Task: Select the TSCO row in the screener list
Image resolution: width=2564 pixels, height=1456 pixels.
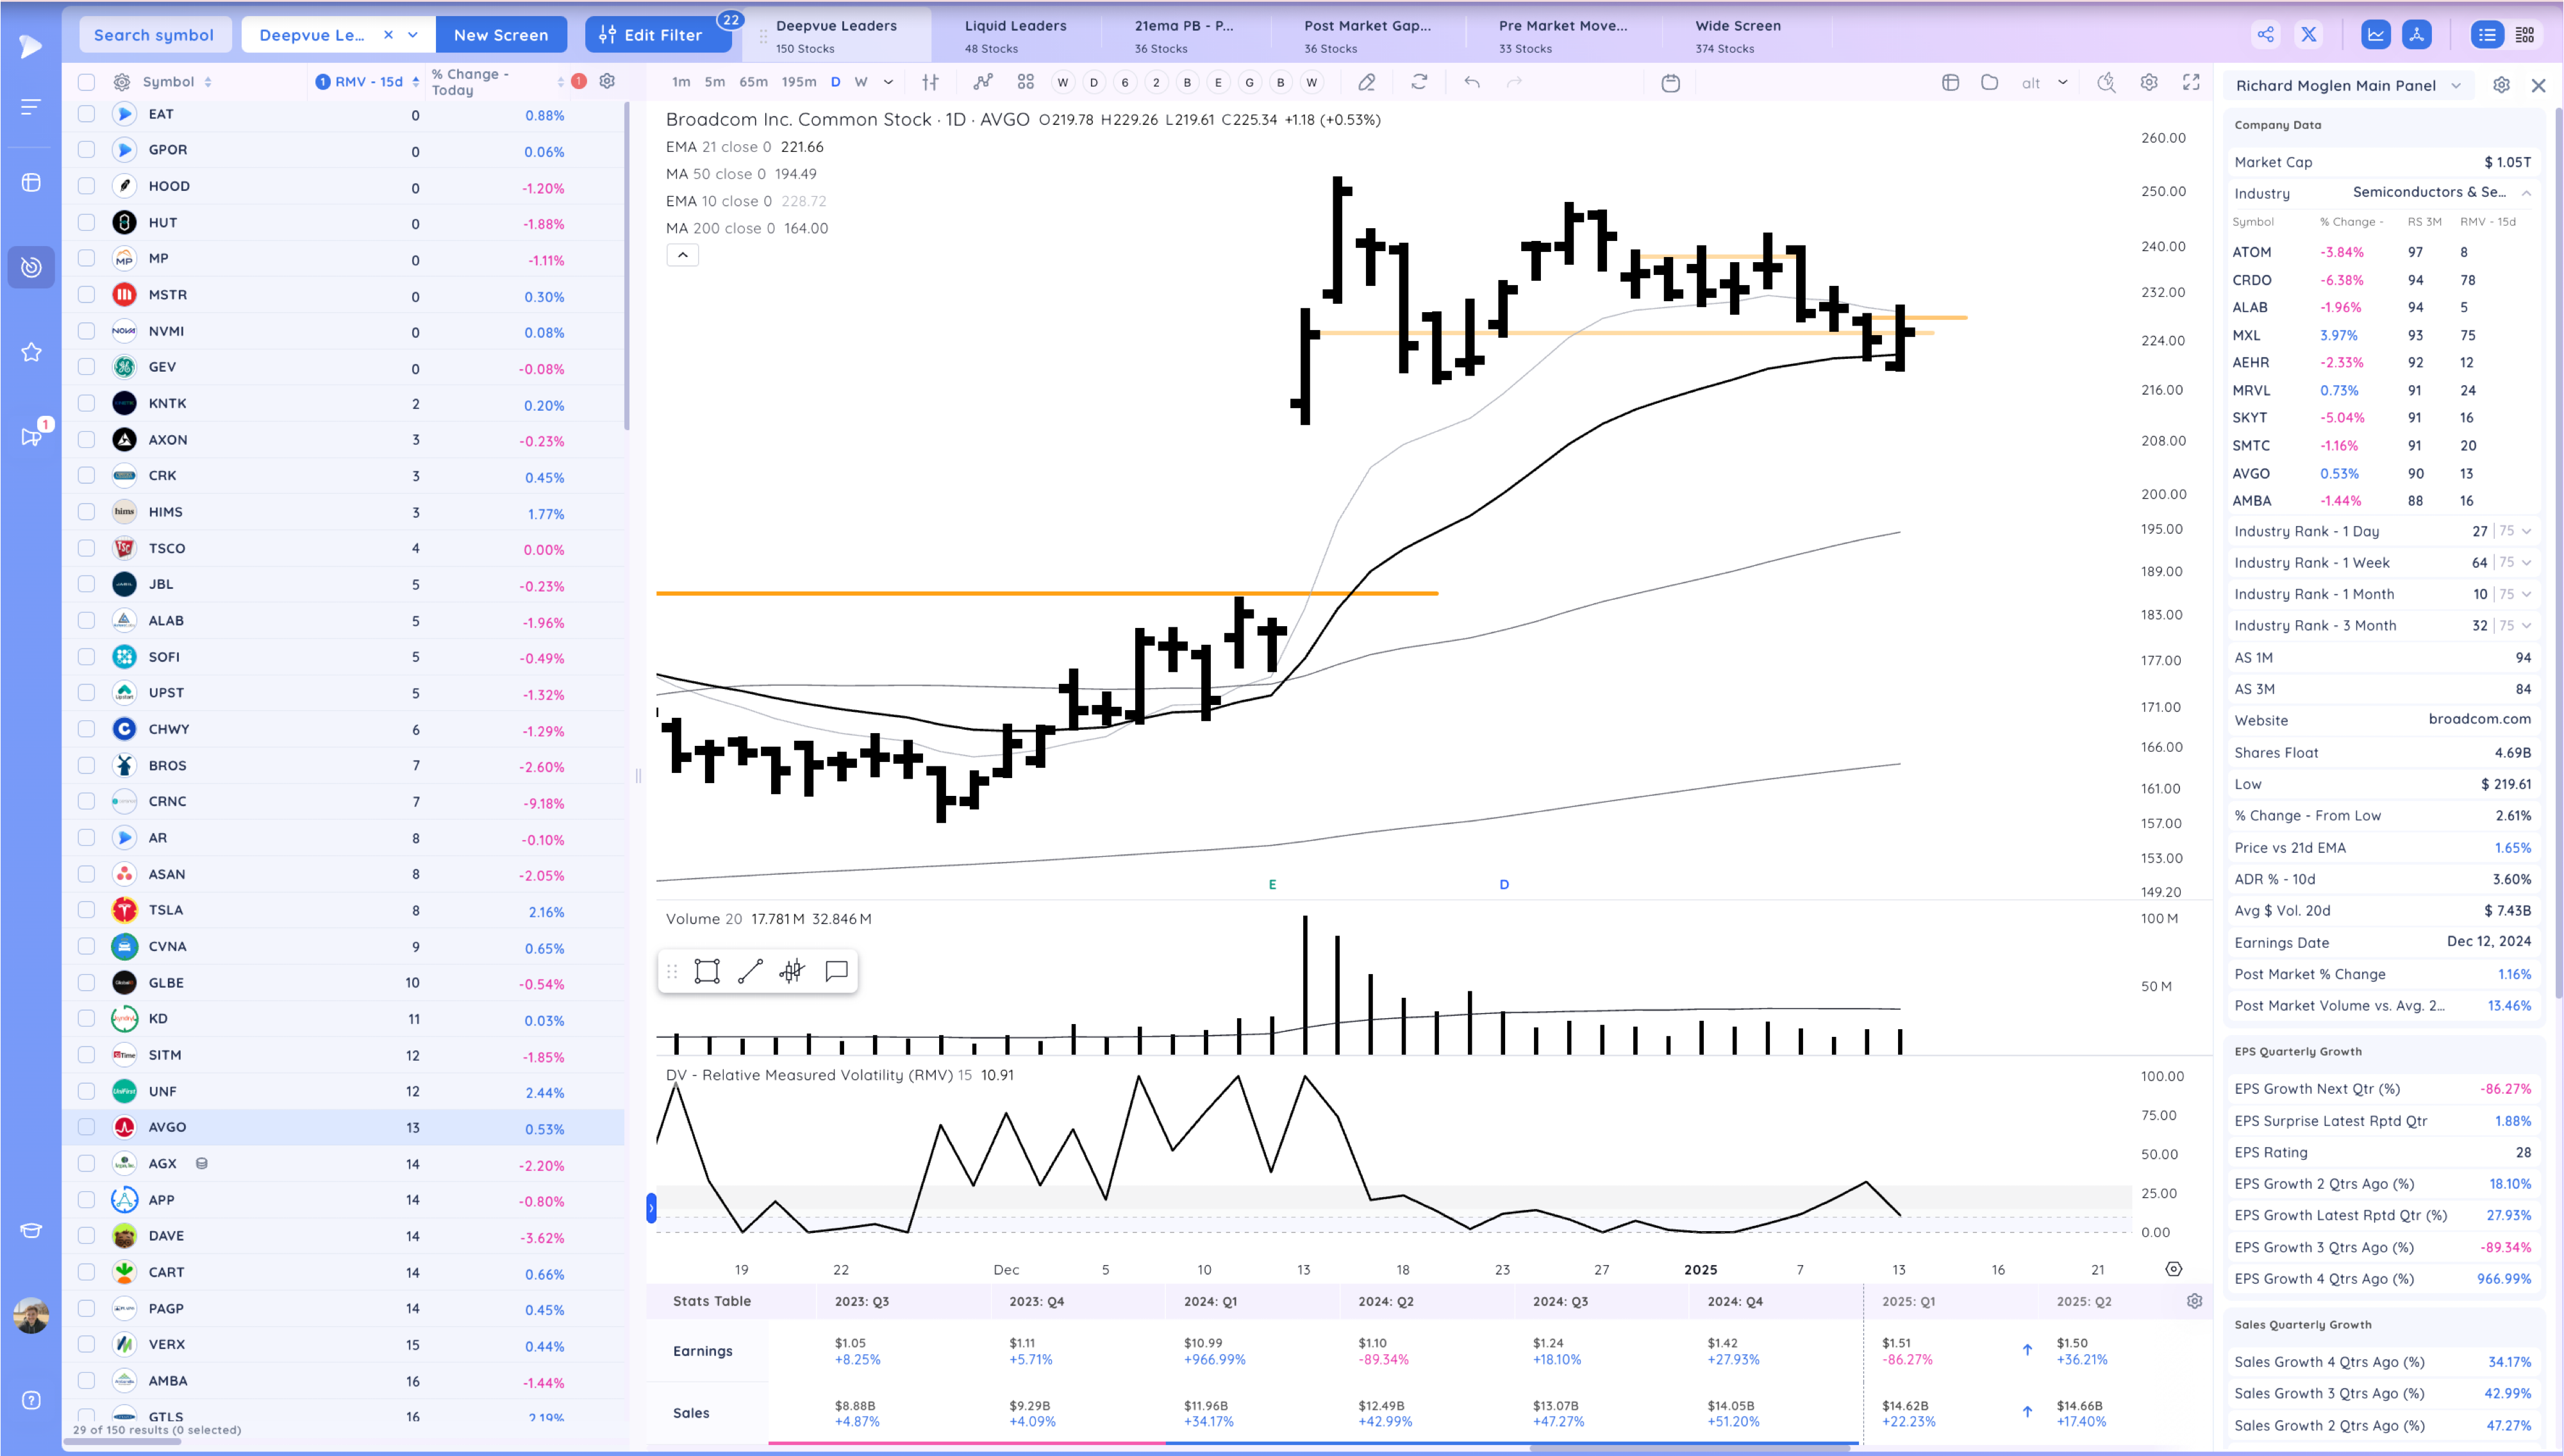Action: 343,548
